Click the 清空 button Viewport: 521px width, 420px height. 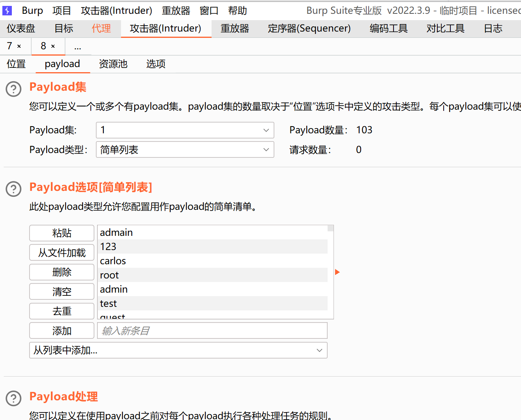[62, 292]
